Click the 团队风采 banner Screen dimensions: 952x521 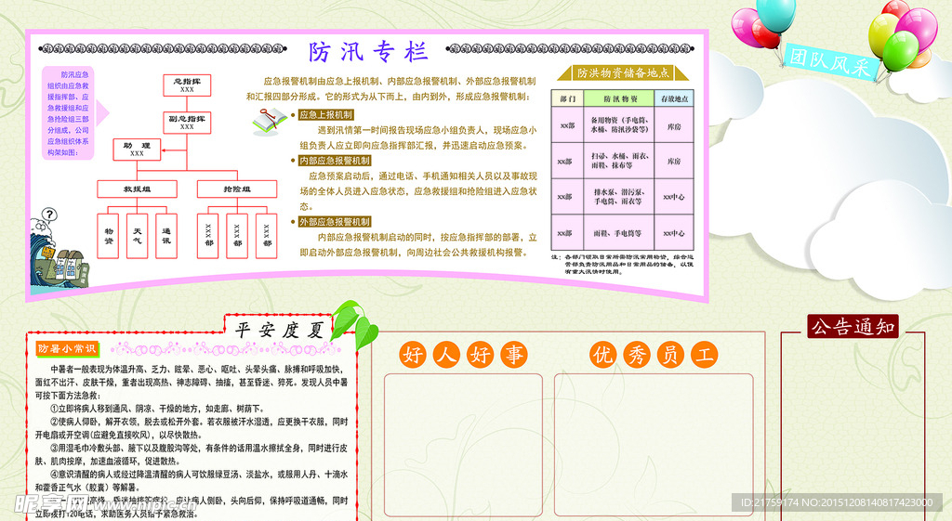pyautogui.click(x=830, y=61)
